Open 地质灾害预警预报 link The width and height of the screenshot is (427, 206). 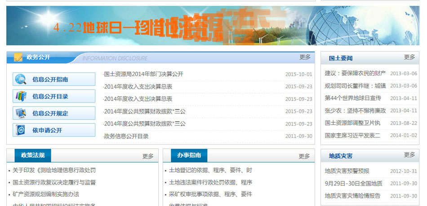point(347,171)
